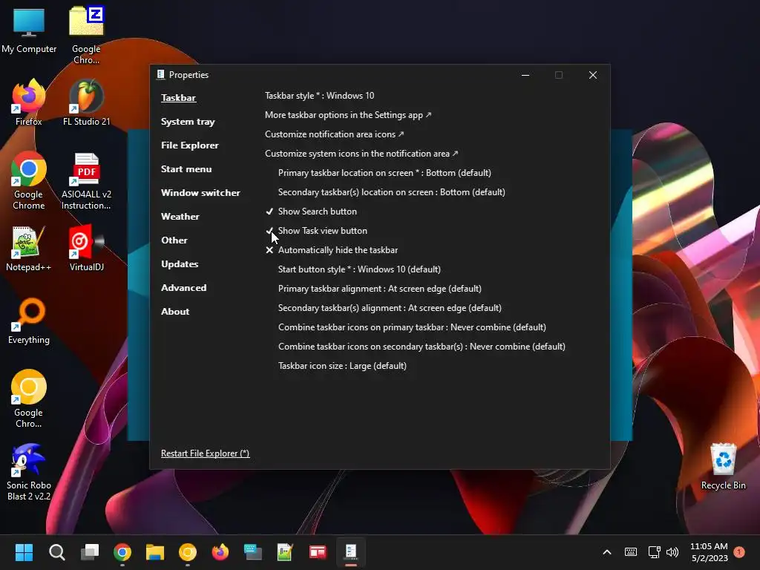
Task: Open My Computer desktop icon
Action: point(29,30)
